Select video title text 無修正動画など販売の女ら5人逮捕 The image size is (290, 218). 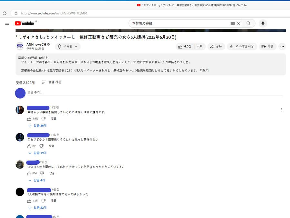click(x=113, y=37)
